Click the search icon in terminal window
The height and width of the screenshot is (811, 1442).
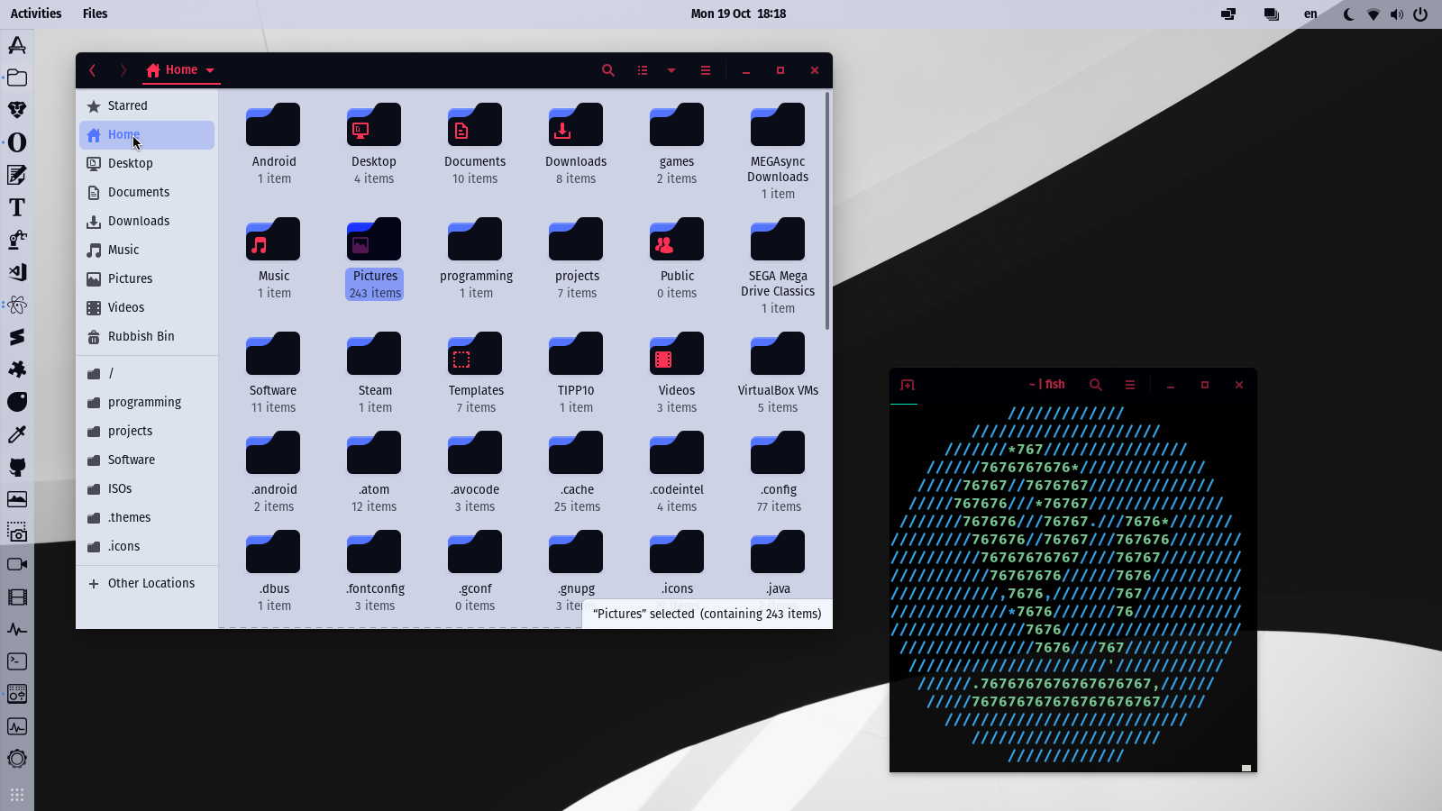click(1096, 385)
